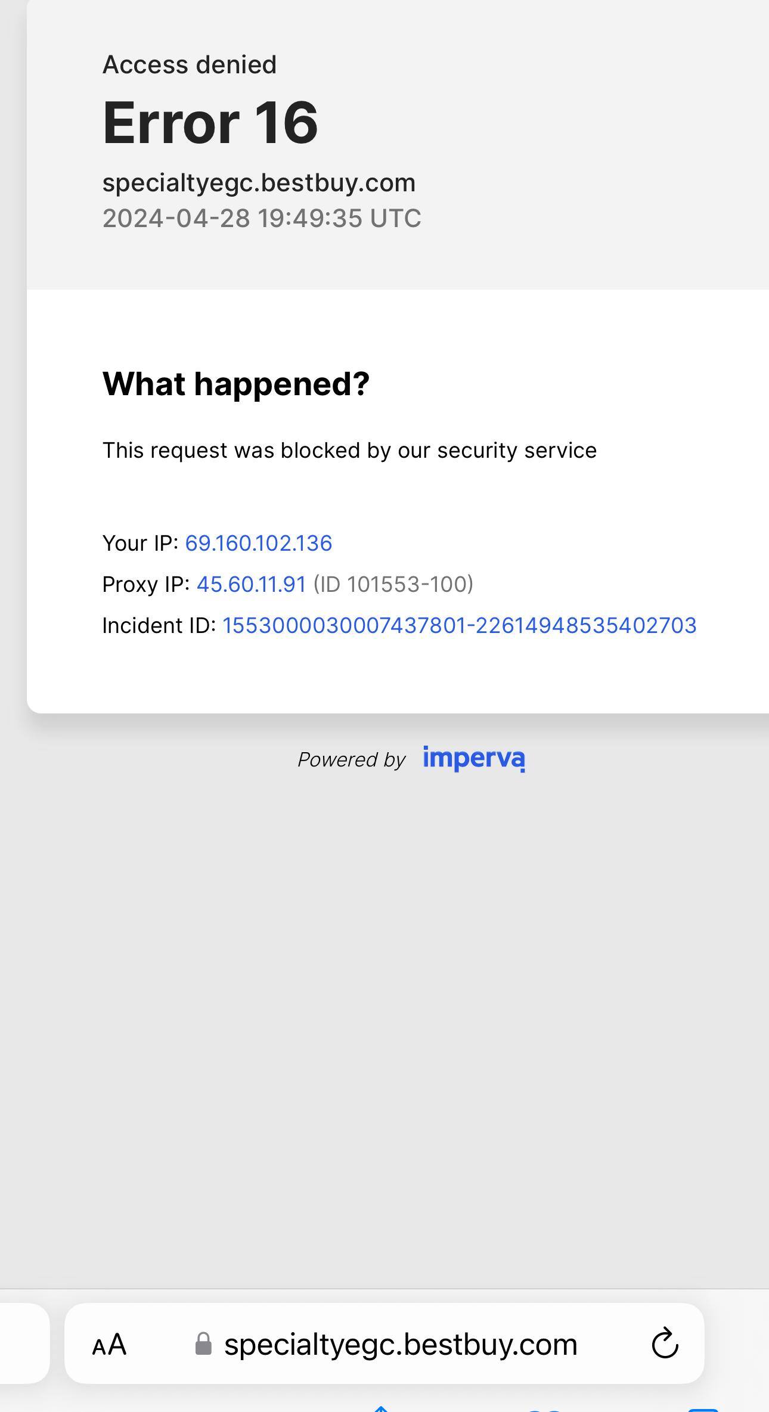769x1412 pixels.
Task: Click the Incident ID number link
Action: 459,625
